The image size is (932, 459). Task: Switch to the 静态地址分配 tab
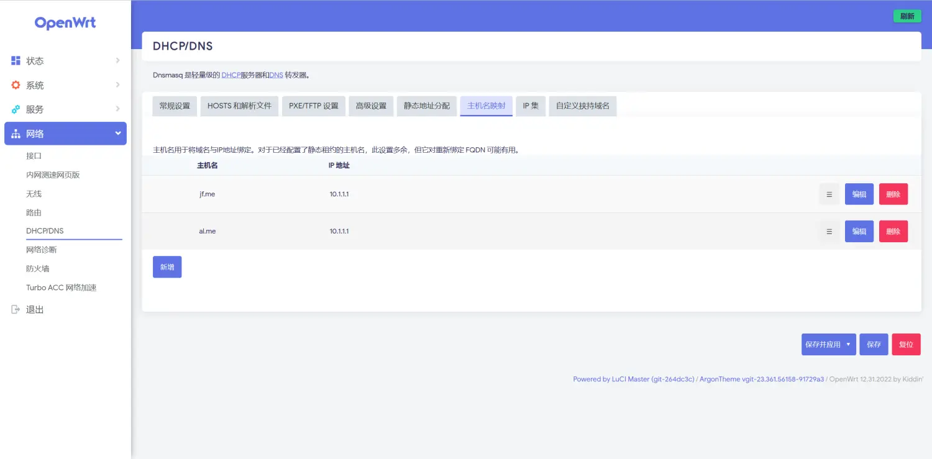click(426, 106)
